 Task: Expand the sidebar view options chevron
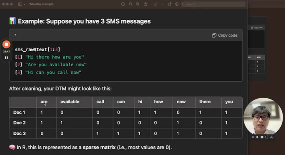coord(25,4)
